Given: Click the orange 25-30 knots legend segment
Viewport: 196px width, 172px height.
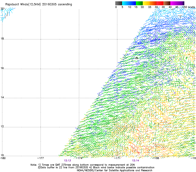Looking at the screenshot, I should click(153, 3).
